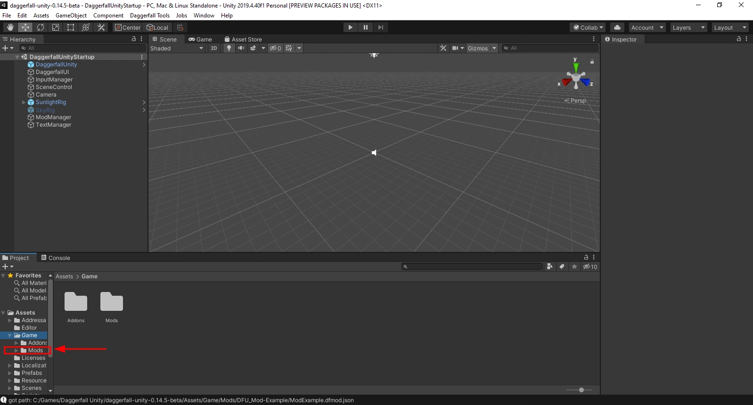Open the Layers dropdown

point(688,27)
